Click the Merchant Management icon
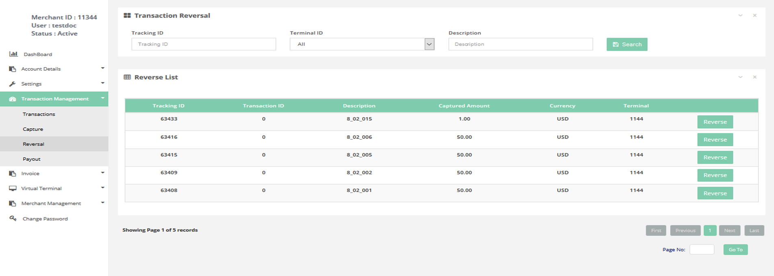This screenshot has width=774, height=276. click(13, 203)
